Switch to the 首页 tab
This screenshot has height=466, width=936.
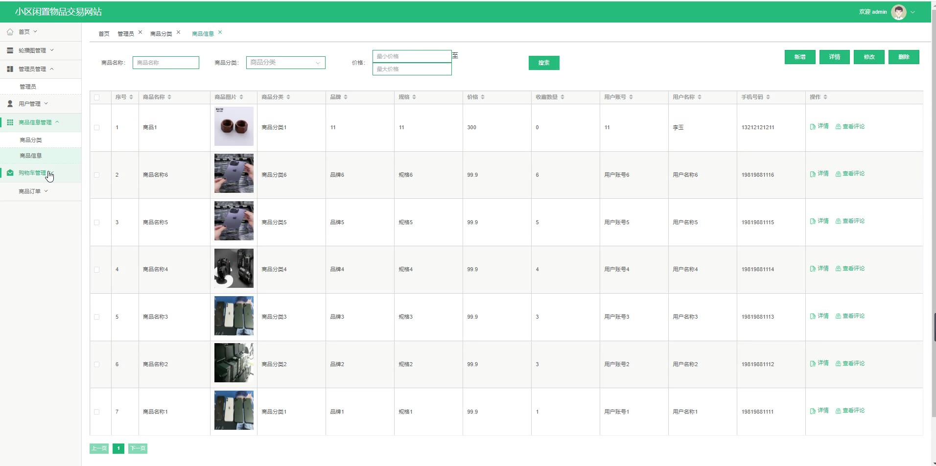coord(104,34)
